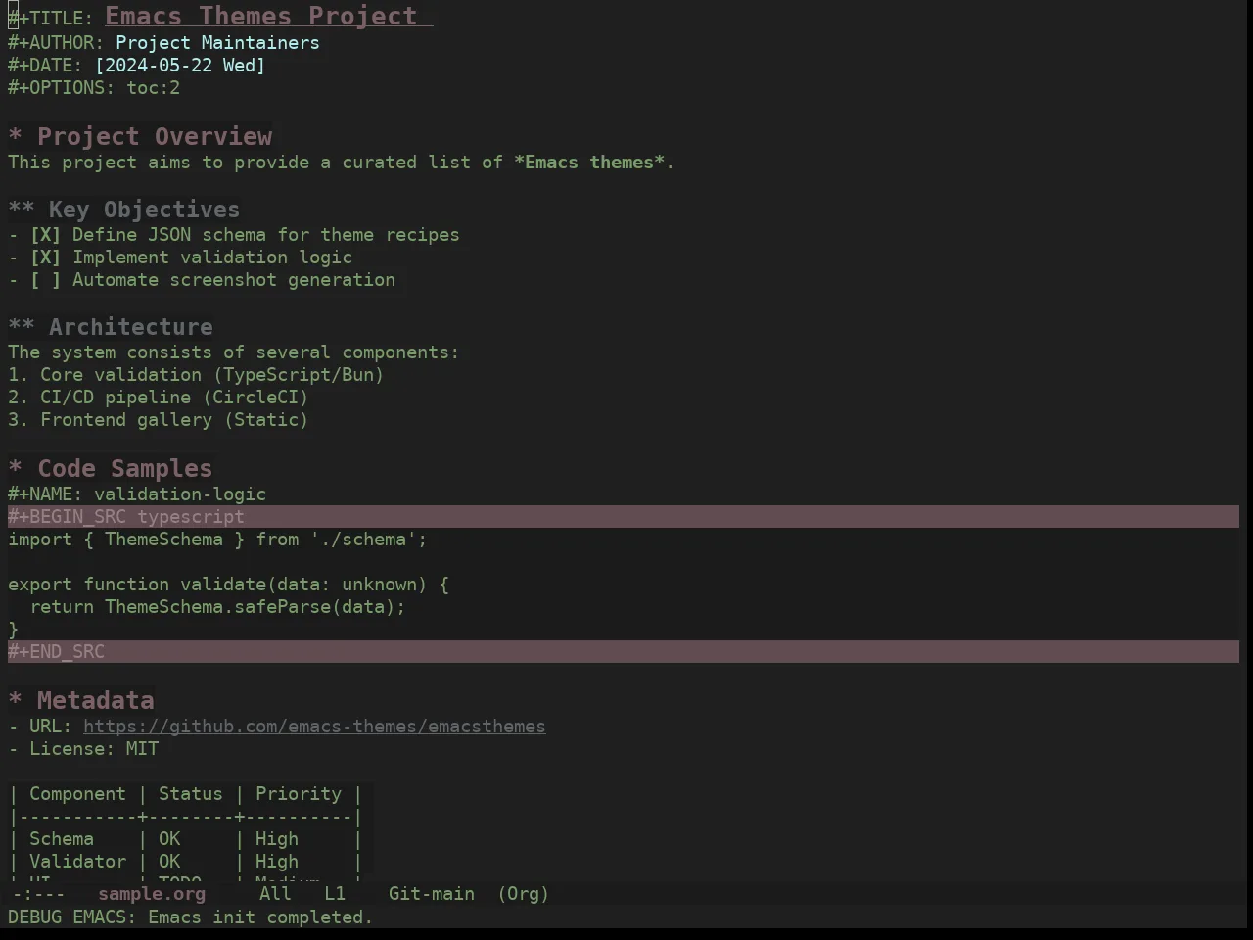Check the 'Automate screenshot generation' box
This screenshot has width=1253, height=940.
(x=45, y=280)
